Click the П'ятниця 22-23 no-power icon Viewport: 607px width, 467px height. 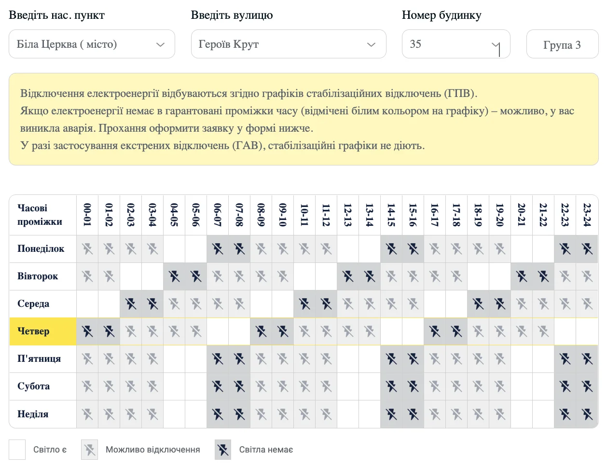click(565, 359)
